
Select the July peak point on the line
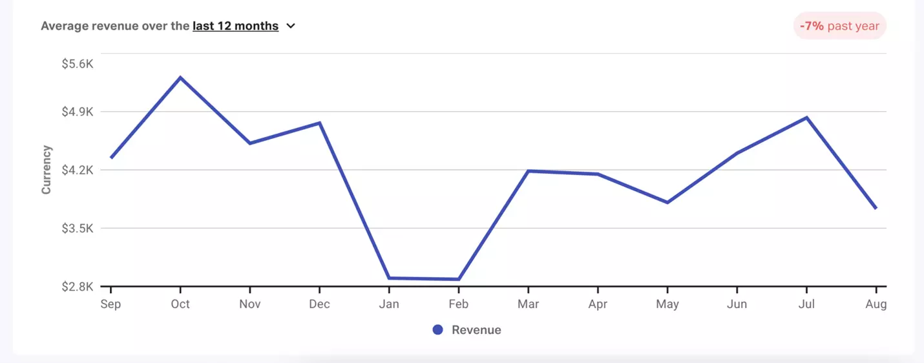point(806,118)
